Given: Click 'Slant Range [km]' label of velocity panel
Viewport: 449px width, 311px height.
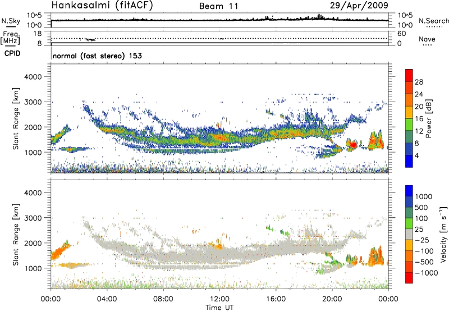Looking at the screenshot, I should (16, 235).
